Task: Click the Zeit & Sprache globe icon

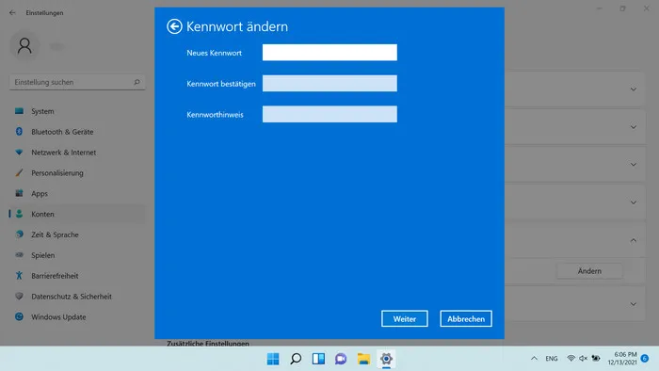Action: click(19, 234)
